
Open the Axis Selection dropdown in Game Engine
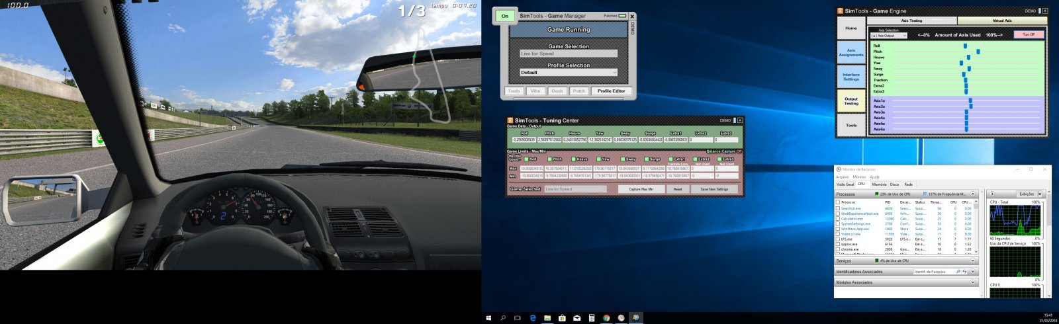pos(889,36)
